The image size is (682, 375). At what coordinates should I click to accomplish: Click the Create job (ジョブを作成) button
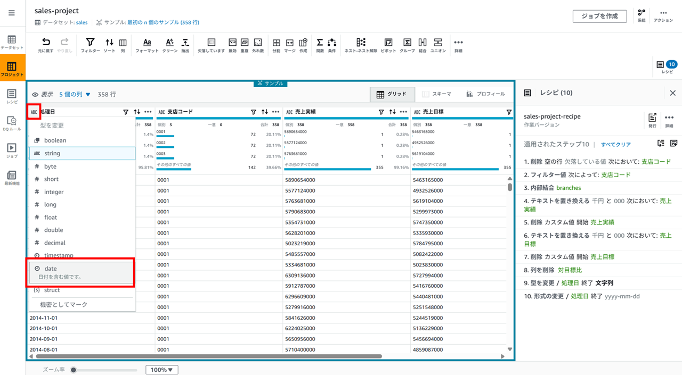[x=599, y=16]
